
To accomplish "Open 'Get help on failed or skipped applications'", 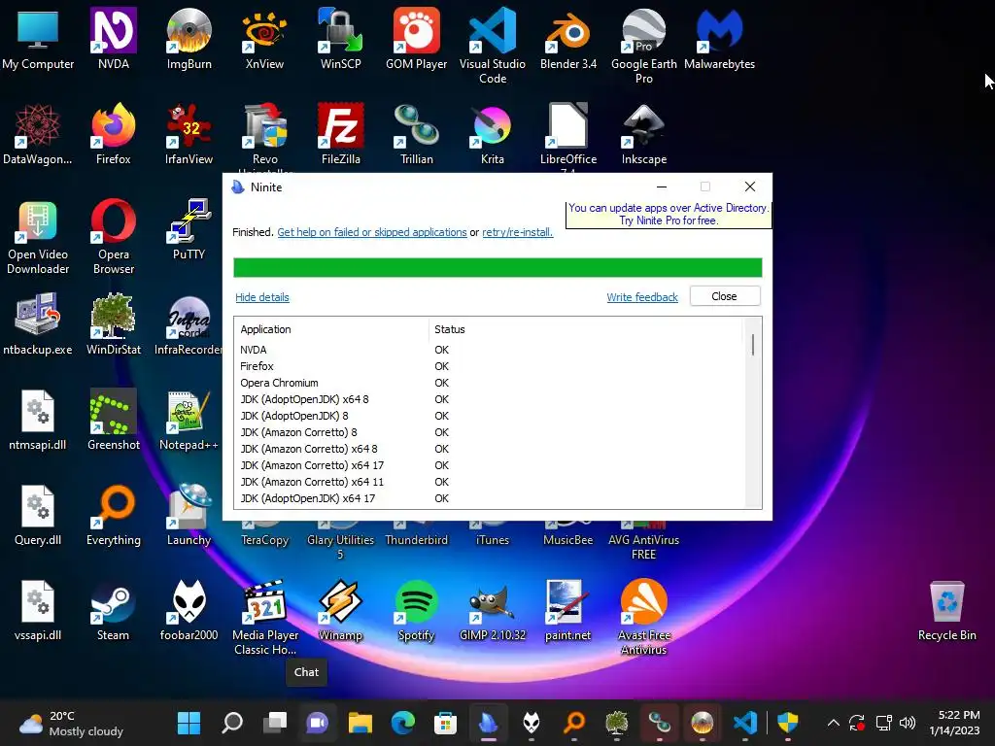I will coord(372,232).
